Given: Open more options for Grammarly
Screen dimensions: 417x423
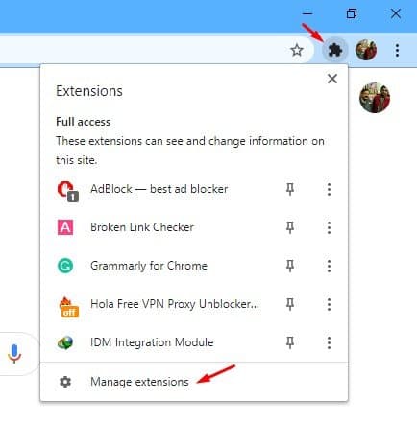Looking at the screenshot, I should click(329, 266).
